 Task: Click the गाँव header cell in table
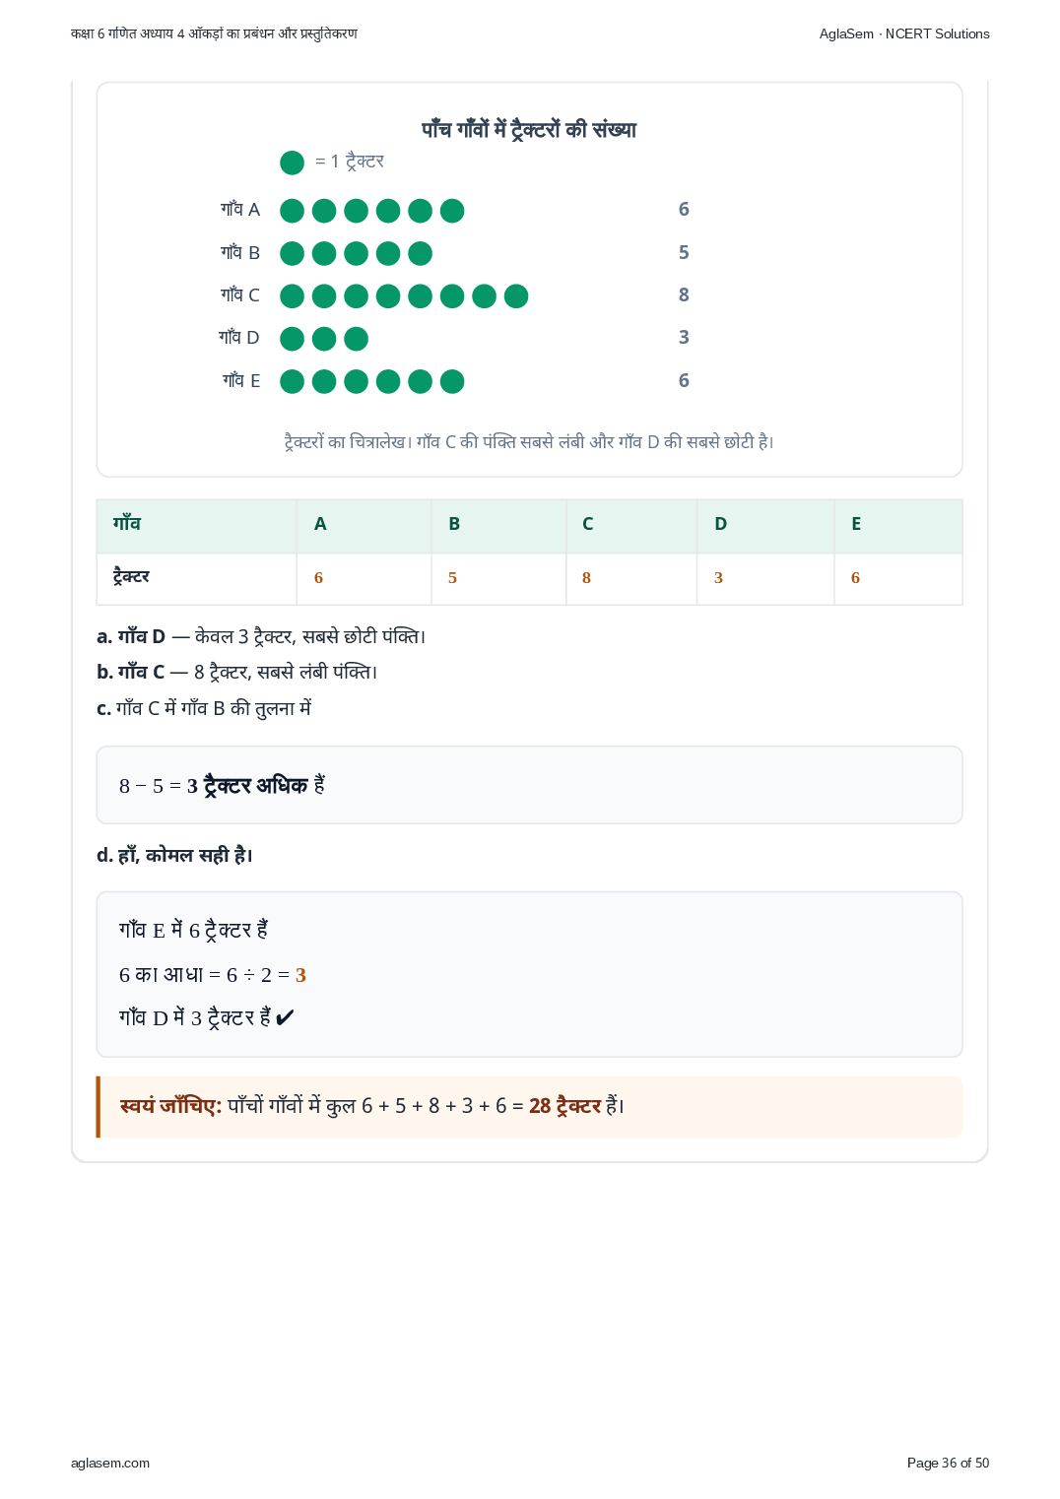196,525
